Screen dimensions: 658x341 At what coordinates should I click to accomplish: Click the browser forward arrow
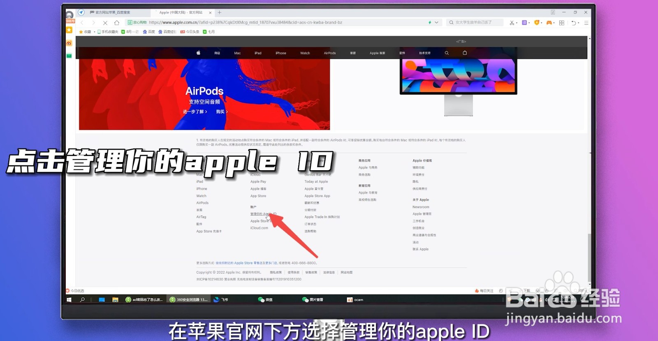pos(93,23)
